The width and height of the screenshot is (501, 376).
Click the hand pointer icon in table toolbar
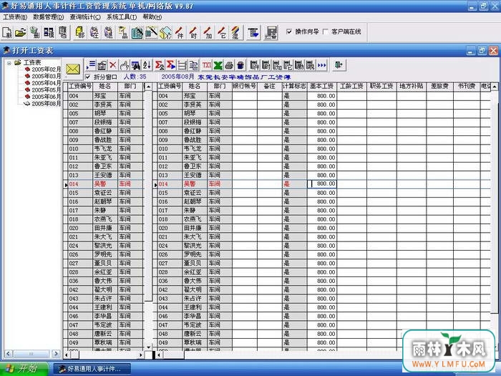point(124,65)
